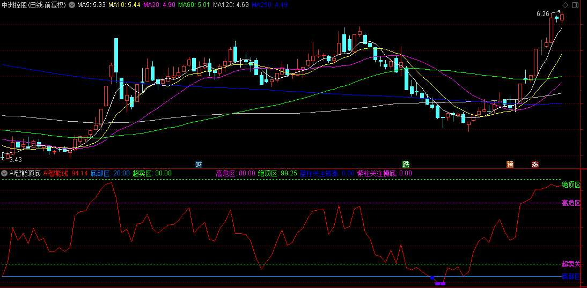
Task: Click the 绝顶区 line label on right
Action: [x=571, y=184]
